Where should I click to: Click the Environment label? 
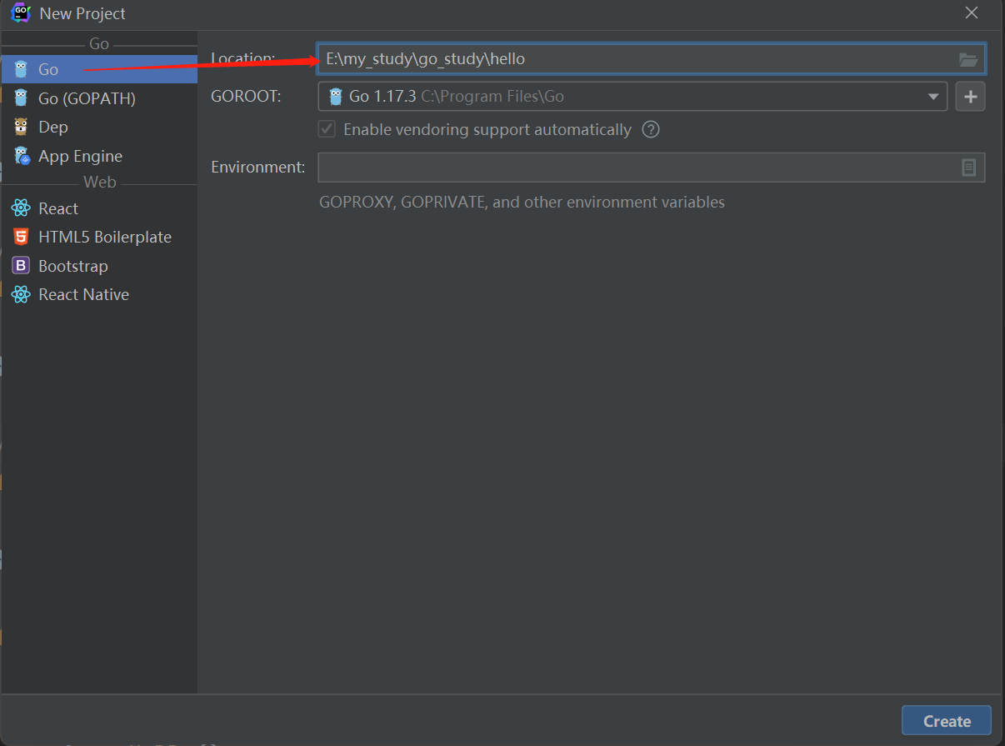[258, 167]
